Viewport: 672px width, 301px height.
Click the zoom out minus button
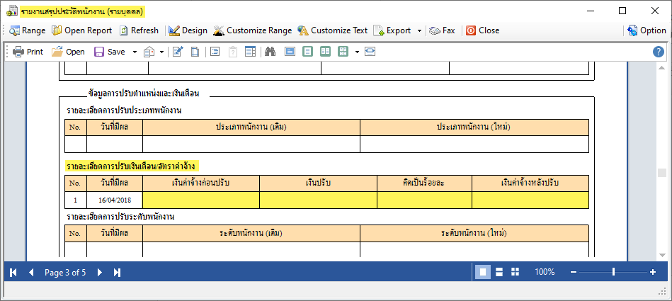click(x=574, y=272)
